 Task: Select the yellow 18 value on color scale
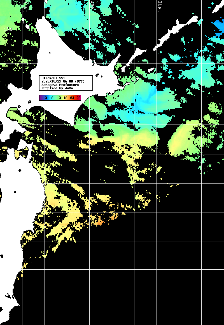[65, 98]
